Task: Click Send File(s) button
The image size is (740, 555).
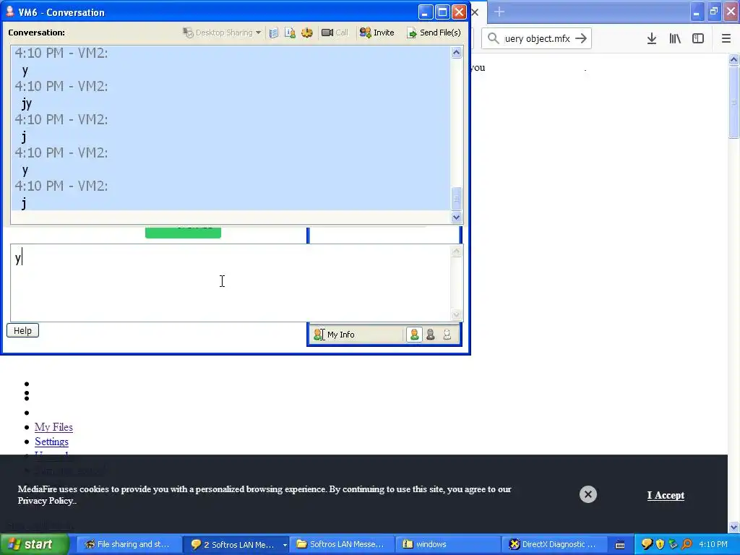Action: tap(434, 33)
